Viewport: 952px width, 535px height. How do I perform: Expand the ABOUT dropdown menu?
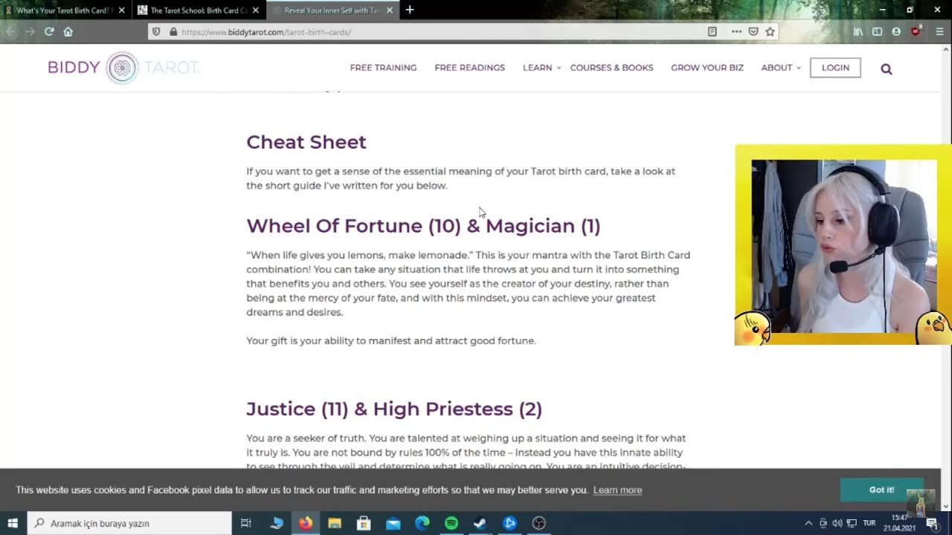(x=781, y=68)
